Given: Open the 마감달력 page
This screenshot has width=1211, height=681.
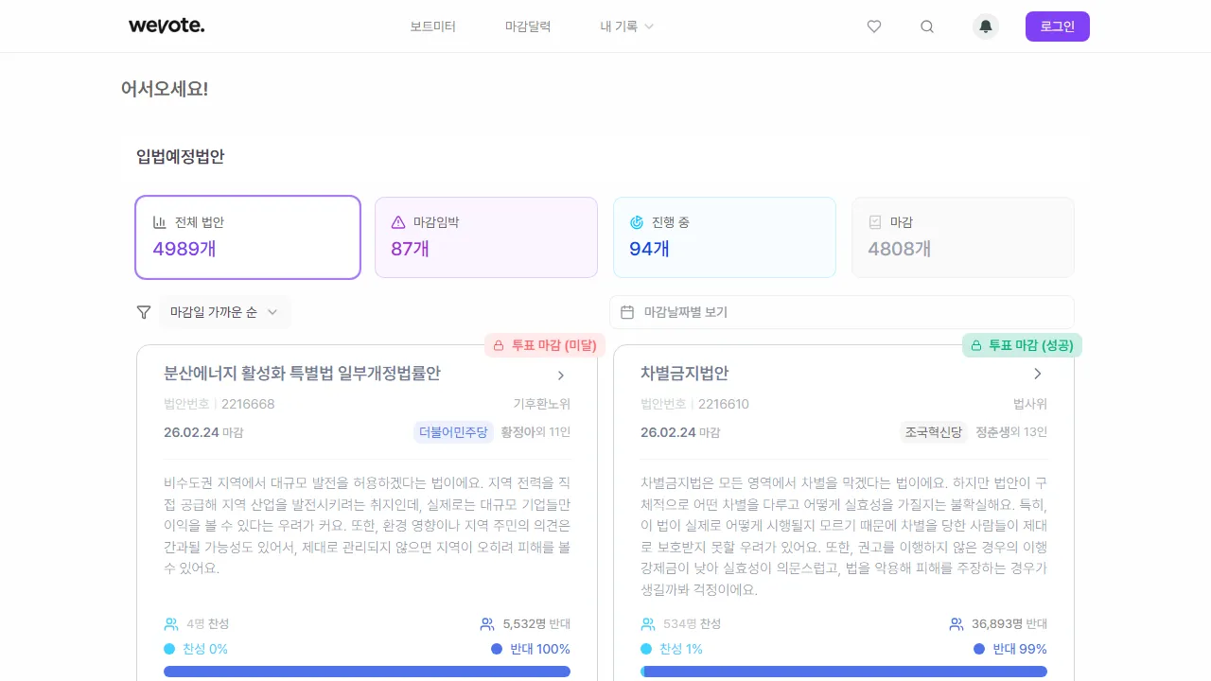Looking at the screenshot, I should 528,26.
